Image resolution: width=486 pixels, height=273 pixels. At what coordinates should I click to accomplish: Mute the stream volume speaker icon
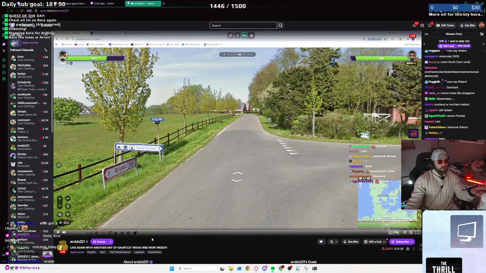click(64, 232)
